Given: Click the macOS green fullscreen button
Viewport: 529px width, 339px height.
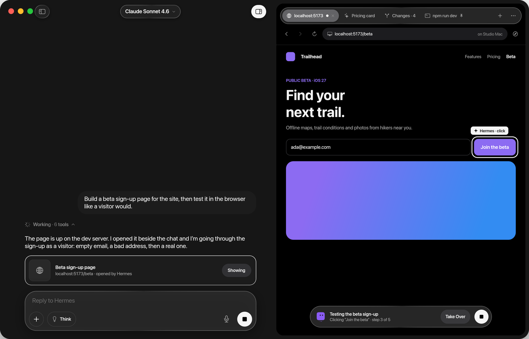Looking at the screenshot, I should point(30,11).
